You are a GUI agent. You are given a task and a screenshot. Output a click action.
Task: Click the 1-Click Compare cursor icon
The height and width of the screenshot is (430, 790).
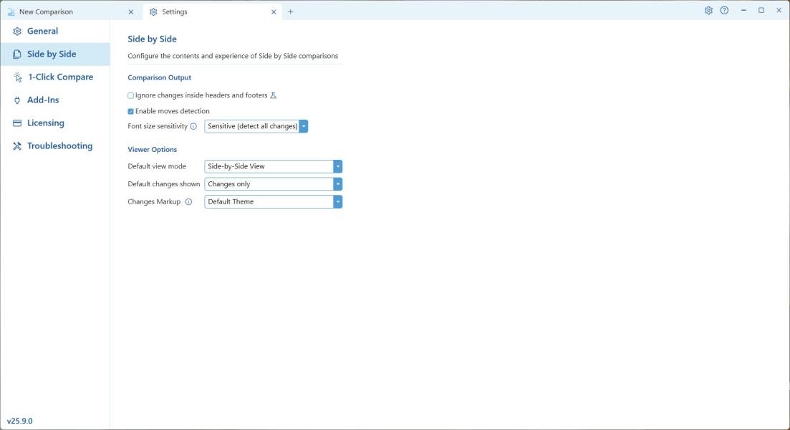[17, 77]
